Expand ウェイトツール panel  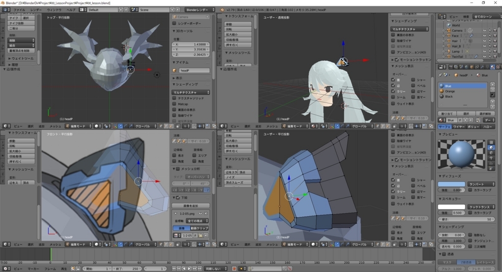point(21,58)
